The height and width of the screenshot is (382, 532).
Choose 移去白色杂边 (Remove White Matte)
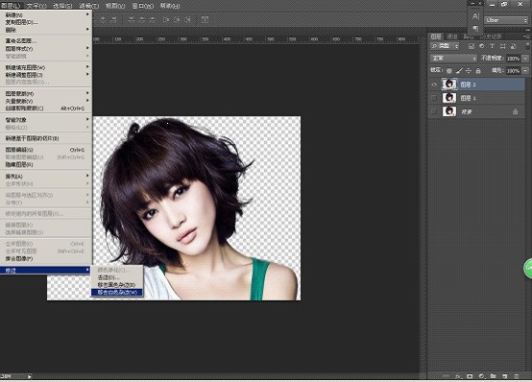coord(117,292)
